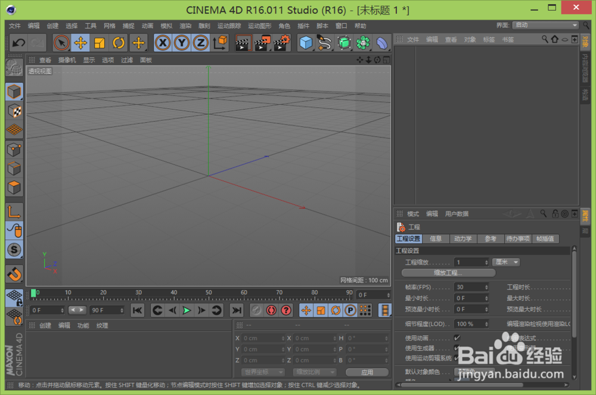The height and width of the screenshot is (395, 596).
Task: Click the Undo arrow icon
Action: [x=18, y=43]
